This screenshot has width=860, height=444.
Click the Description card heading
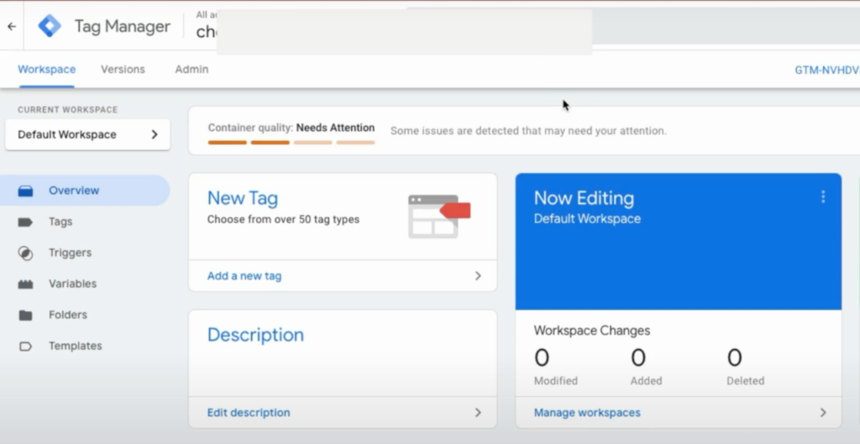(255, 334)
